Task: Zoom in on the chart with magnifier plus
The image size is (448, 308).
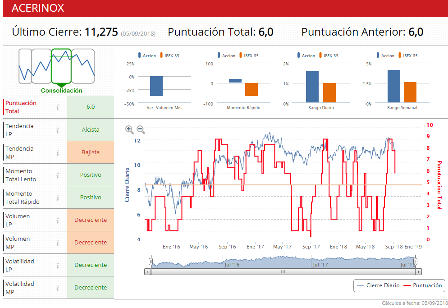Action: pyautogui.click(x=129, y=129)
